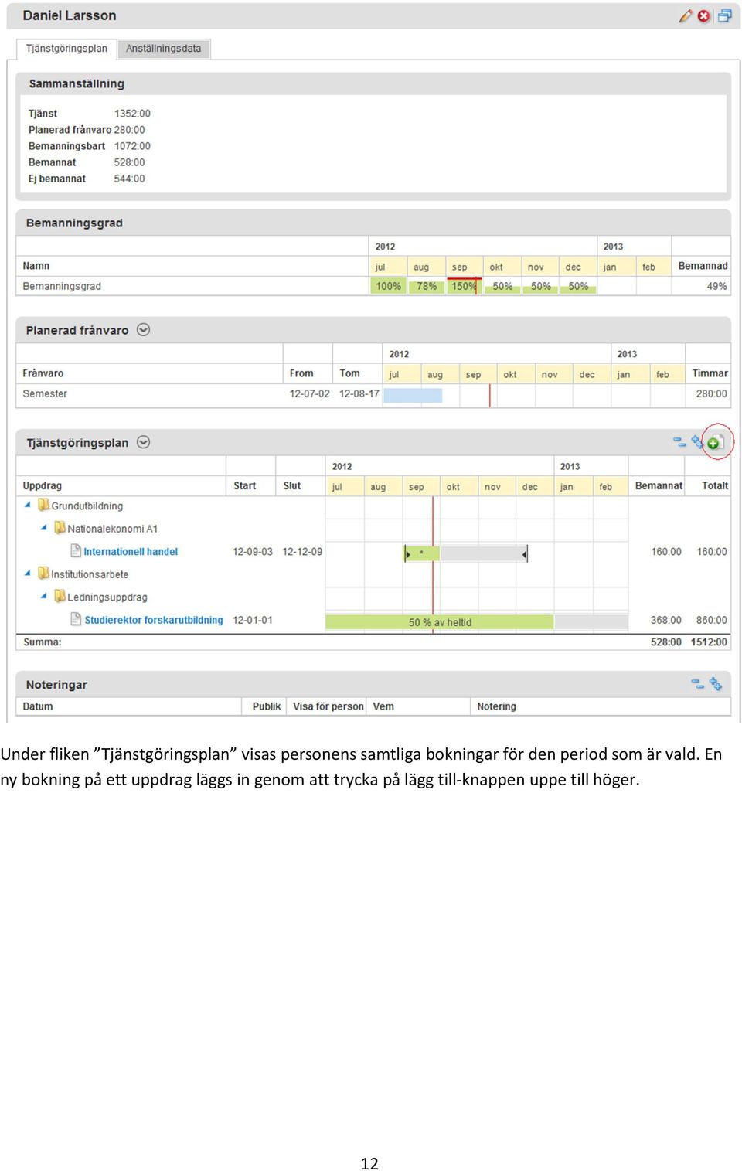
Task: Open the Internationell handel assignment link
Action: pyautogui.click(x=131, y=552)
